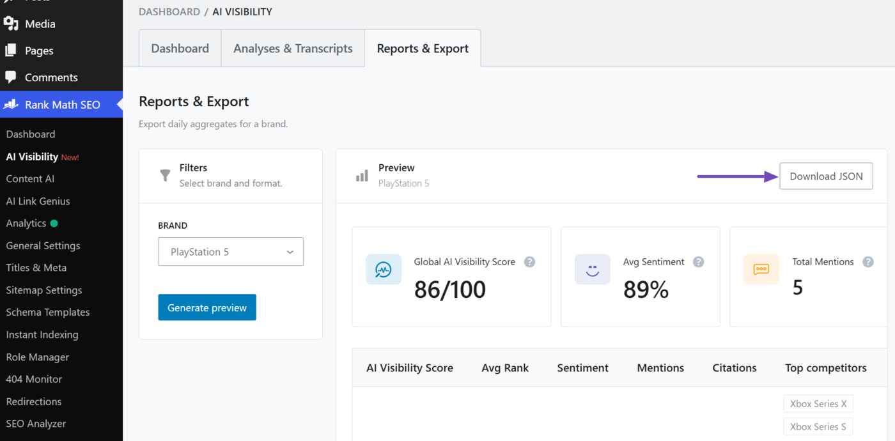Open Schema Templates submenu link
The height and width of the screenshot is (441, 895).
coord(48,312)
